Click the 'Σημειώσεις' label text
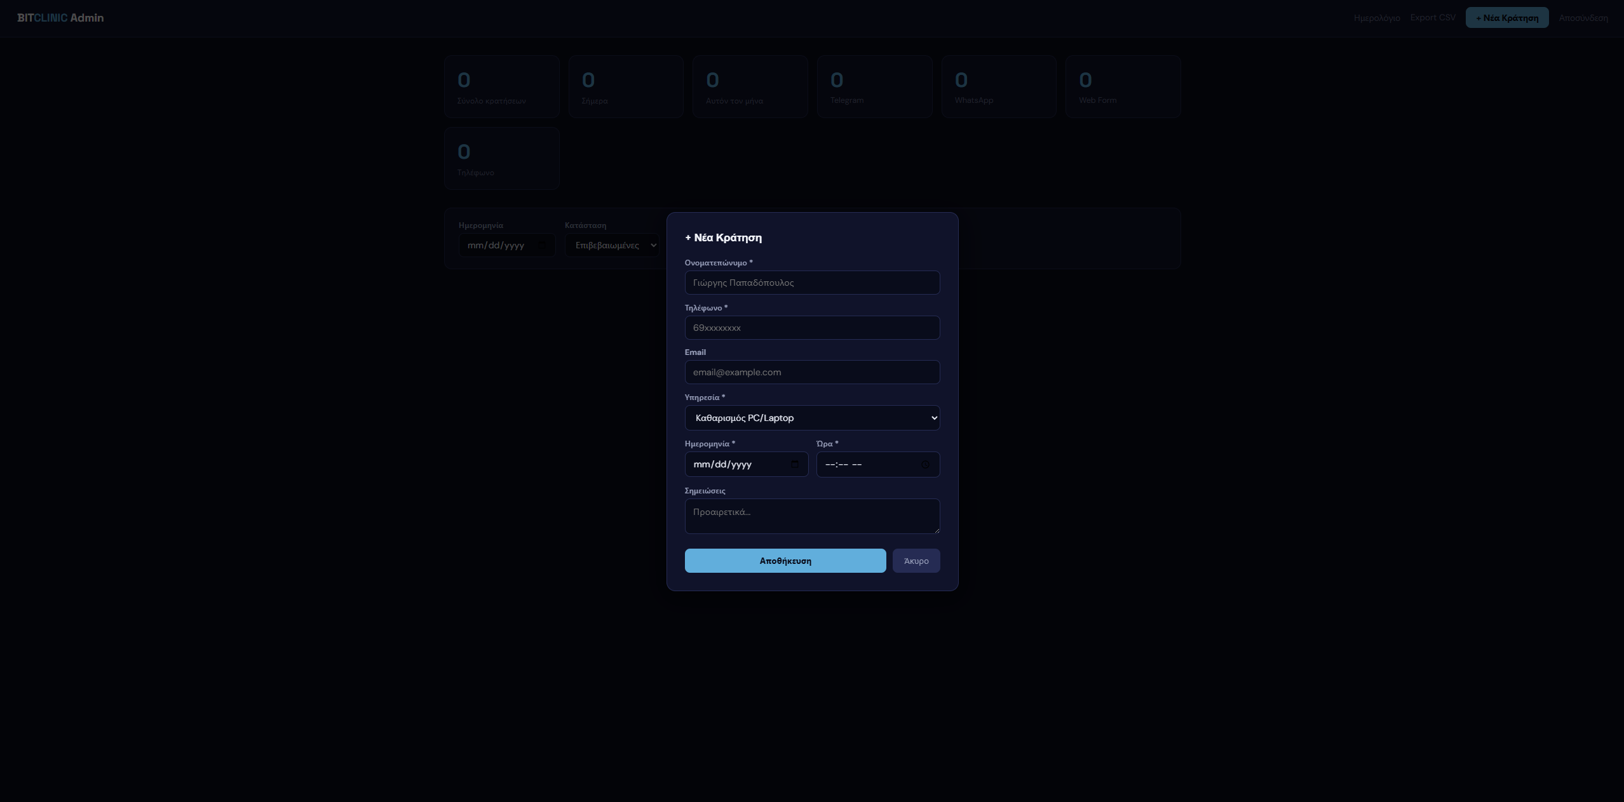1624x802 pixels. [705, 491]
